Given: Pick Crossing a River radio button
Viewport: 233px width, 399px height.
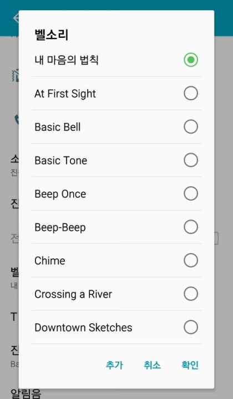Looking at the screenshot, I should pyautogui.click(x=191, y=294).
